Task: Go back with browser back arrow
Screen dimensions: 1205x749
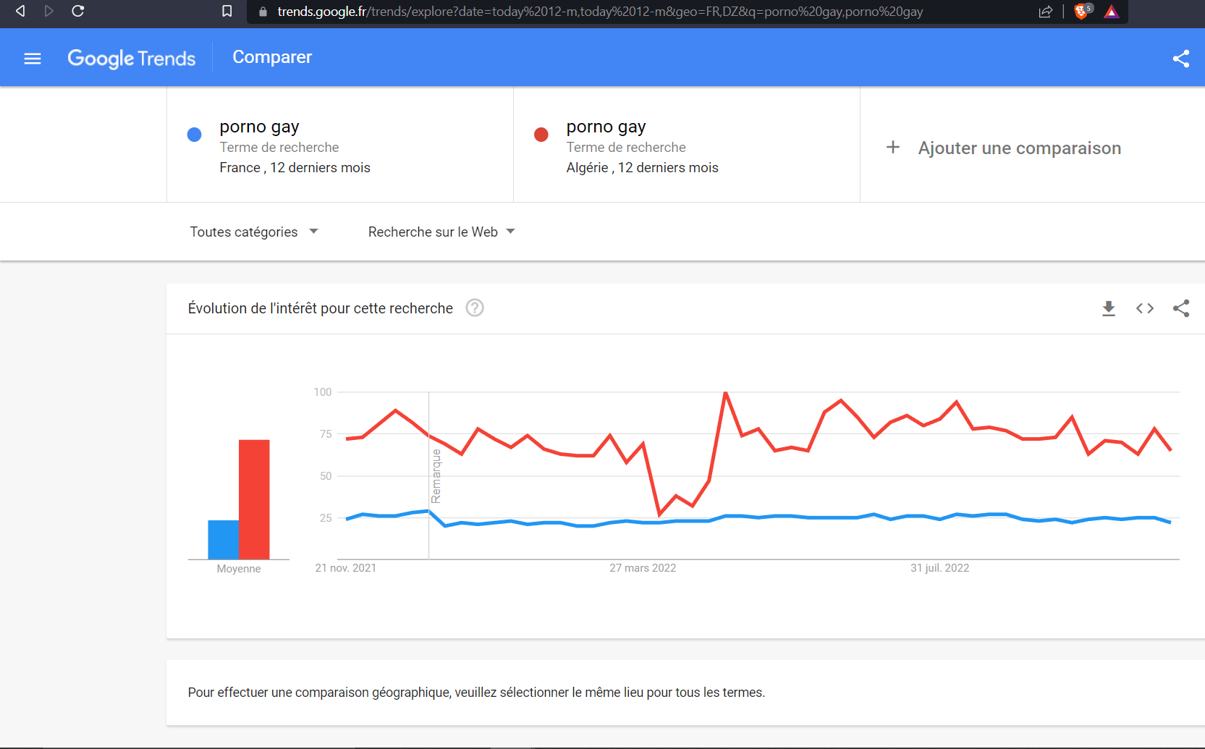Action: click(x=20, y=12)
